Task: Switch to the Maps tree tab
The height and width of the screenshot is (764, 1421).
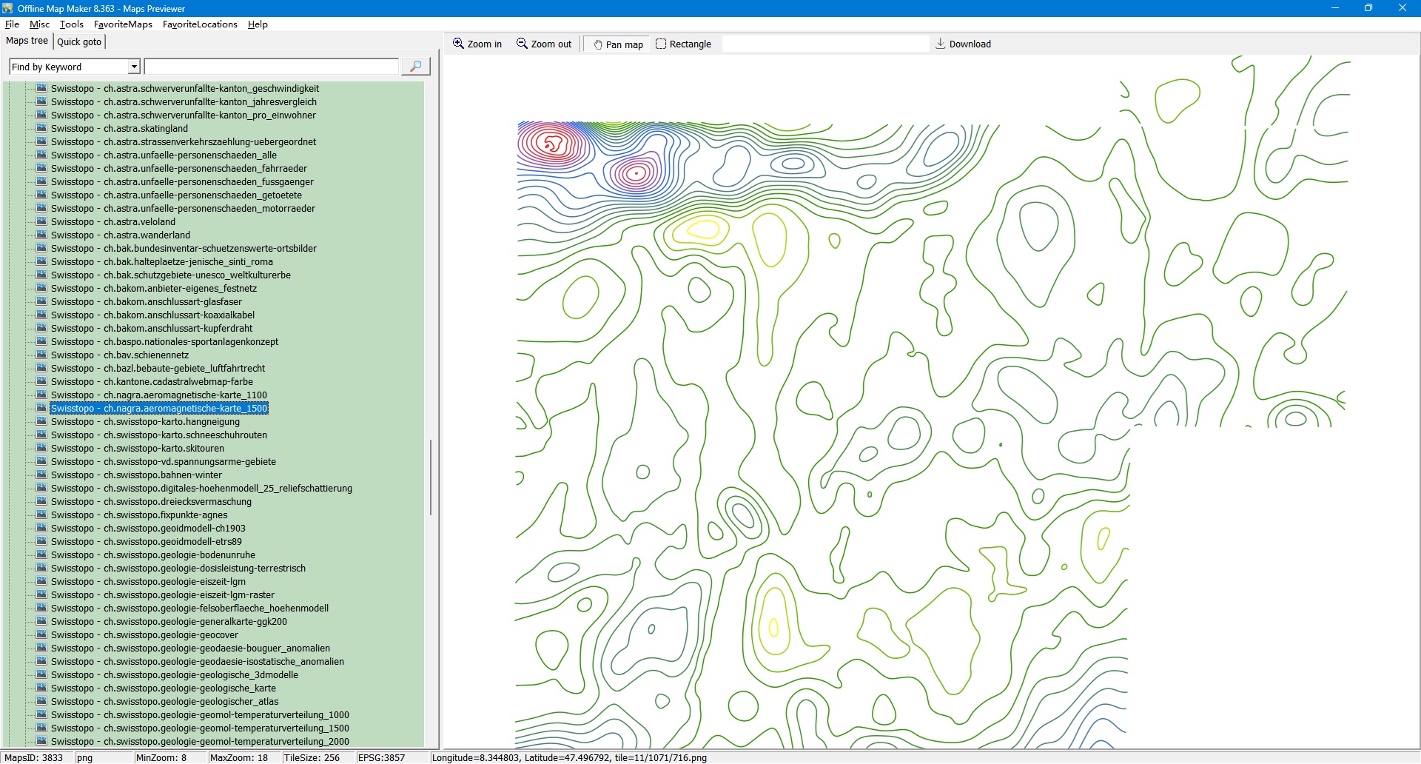Action: click(27, 41)
